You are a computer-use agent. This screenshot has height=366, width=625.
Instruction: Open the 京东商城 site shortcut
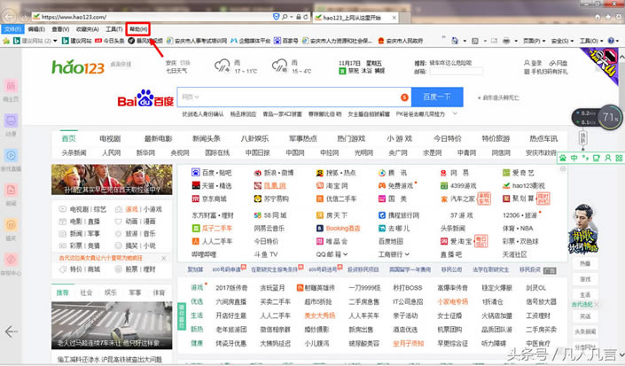[211, 200]
